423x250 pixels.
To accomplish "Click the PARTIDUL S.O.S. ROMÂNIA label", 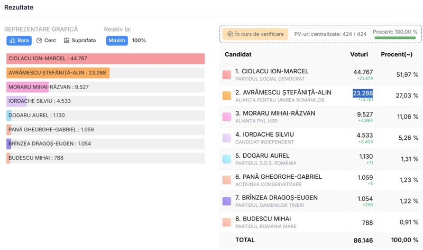I will pyautogui.click(x=266, y=163).
